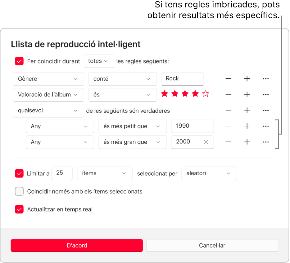Add a rule after the Gènere row
The width and height of the screenshot is (290, 263).
coord(247,79)
